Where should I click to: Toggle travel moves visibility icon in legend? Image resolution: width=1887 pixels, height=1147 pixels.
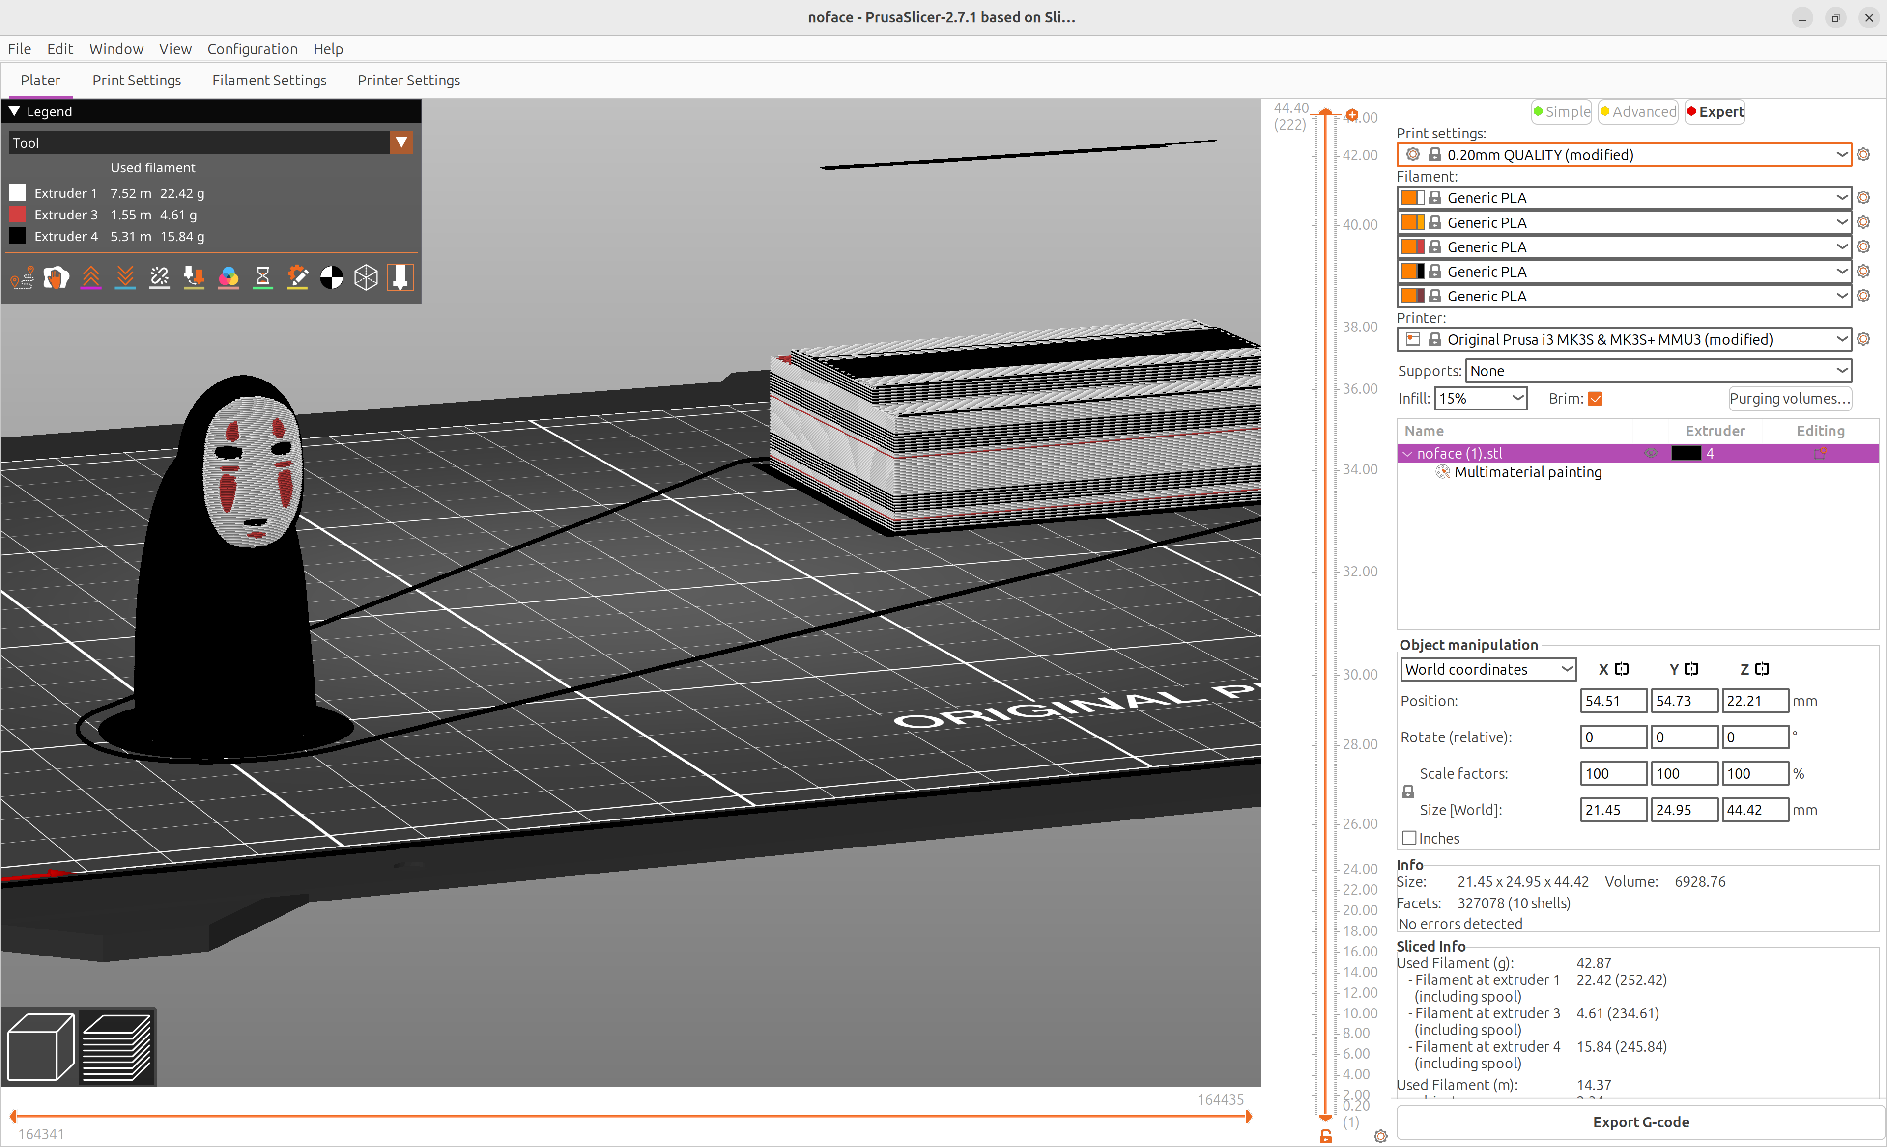coord(22,278)
